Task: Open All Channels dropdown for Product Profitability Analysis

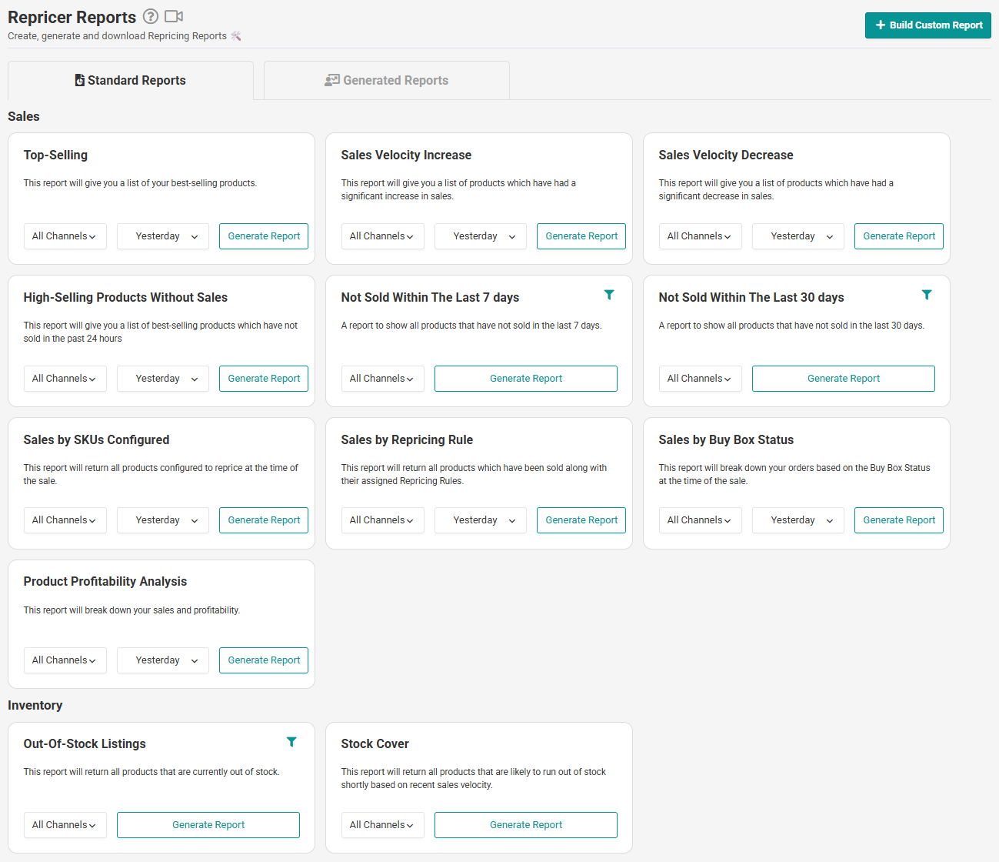Action: (x=65, y=660)
